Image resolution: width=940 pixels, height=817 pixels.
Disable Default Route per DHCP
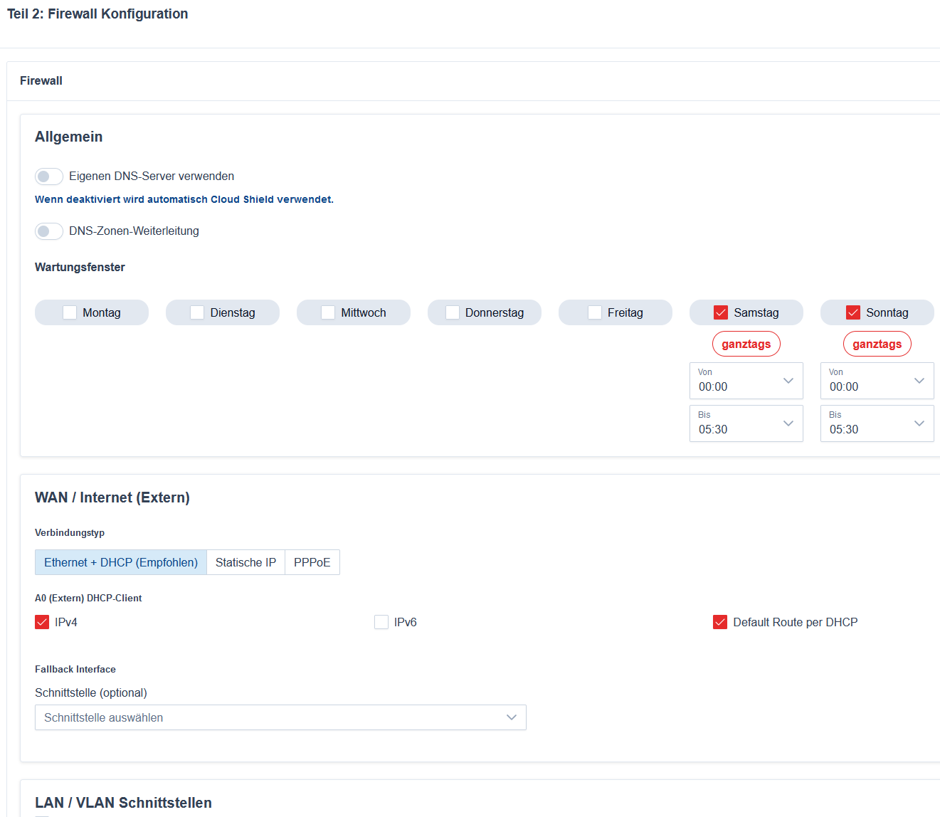tap(719, 621)
